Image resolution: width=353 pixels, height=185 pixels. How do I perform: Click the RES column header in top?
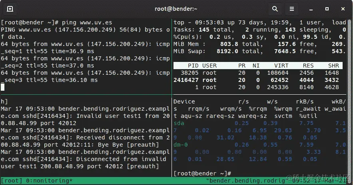(x=308, y=66)
